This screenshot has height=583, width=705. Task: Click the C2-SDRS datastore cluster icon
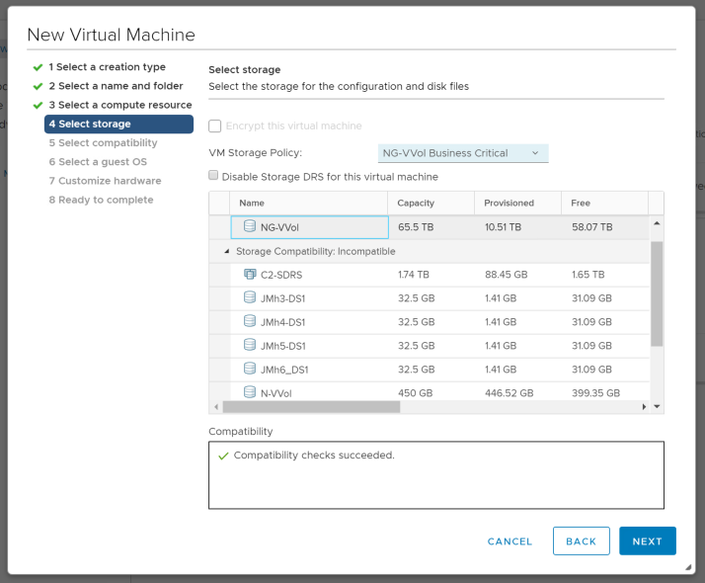point(250,274)
